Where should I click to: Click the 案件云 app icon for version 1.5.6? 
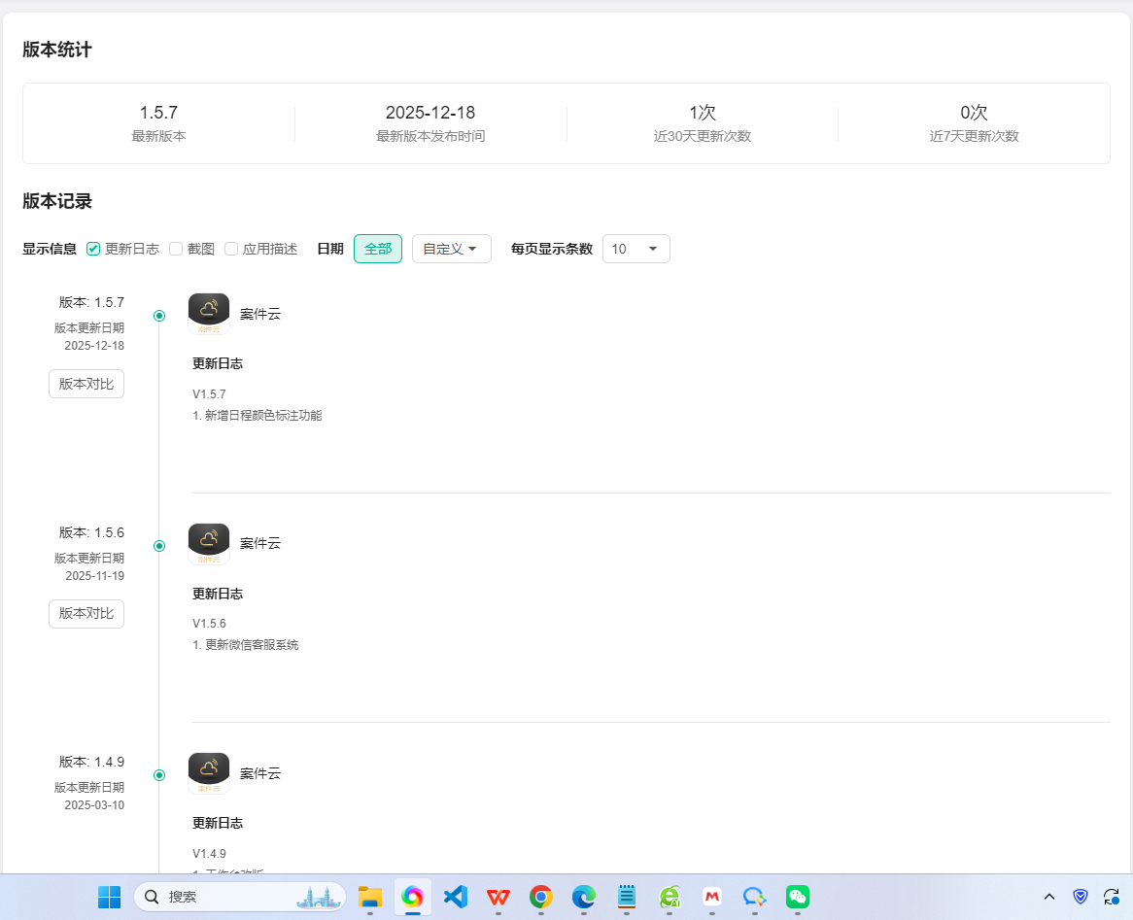point(209,543)
